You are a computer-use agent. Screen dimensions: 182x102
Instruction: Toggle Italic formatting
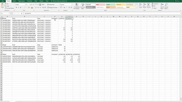tap(18, 8)
